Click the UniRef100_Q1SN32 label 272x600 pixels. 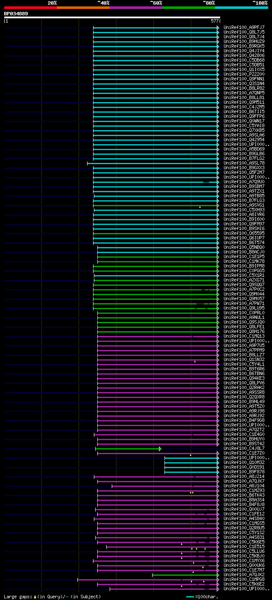pos(244,359)
